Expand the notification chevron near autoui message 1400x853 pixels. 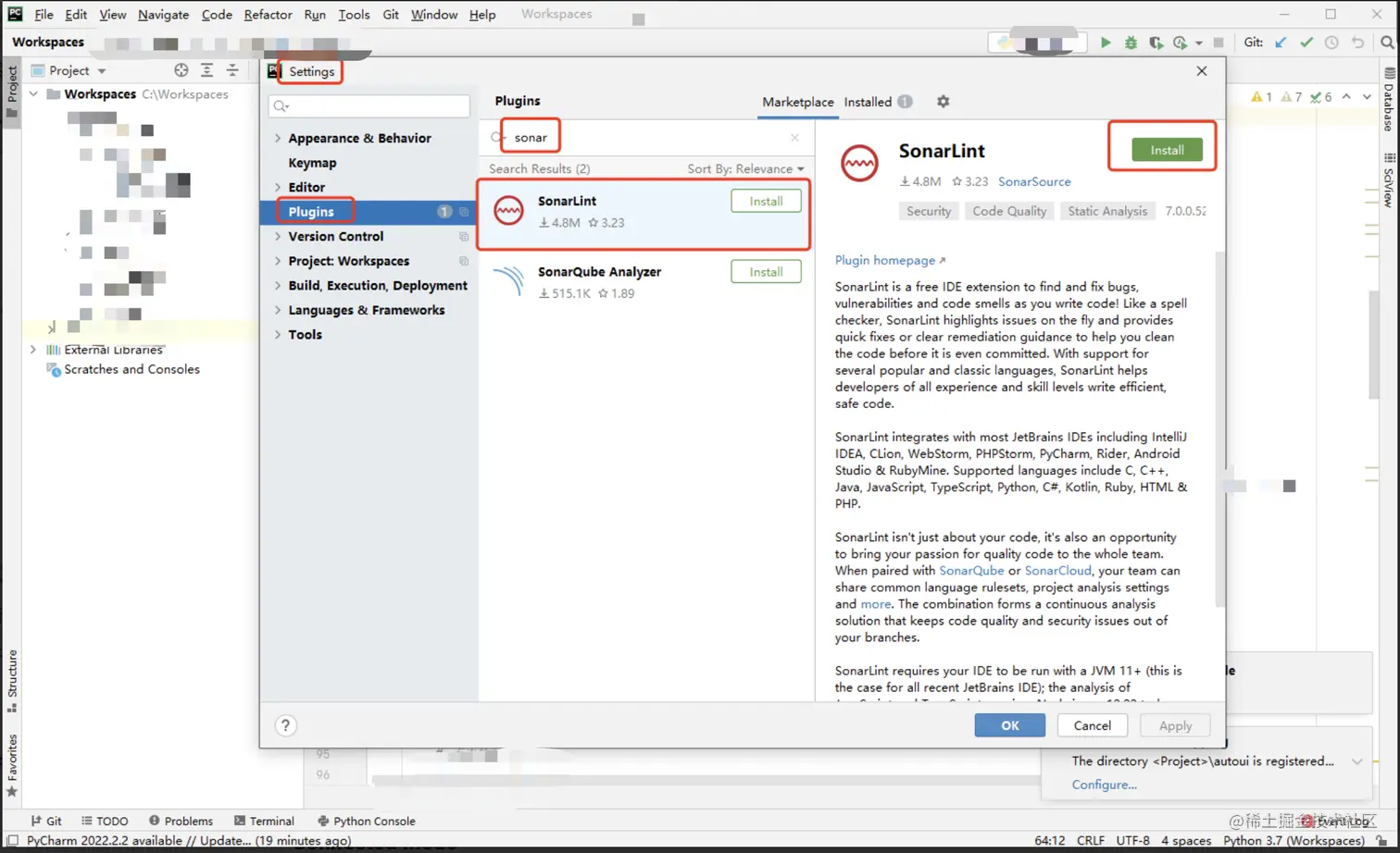1356,761
